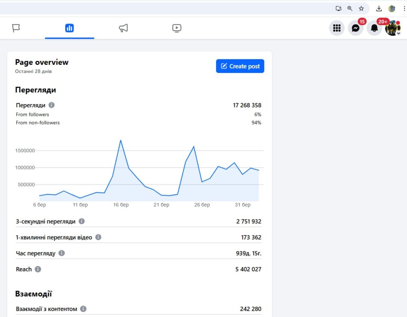Bookmark page with the star icon
This screenshot has height=317, width=407.
pyautogui.click(x=361, y=9)
